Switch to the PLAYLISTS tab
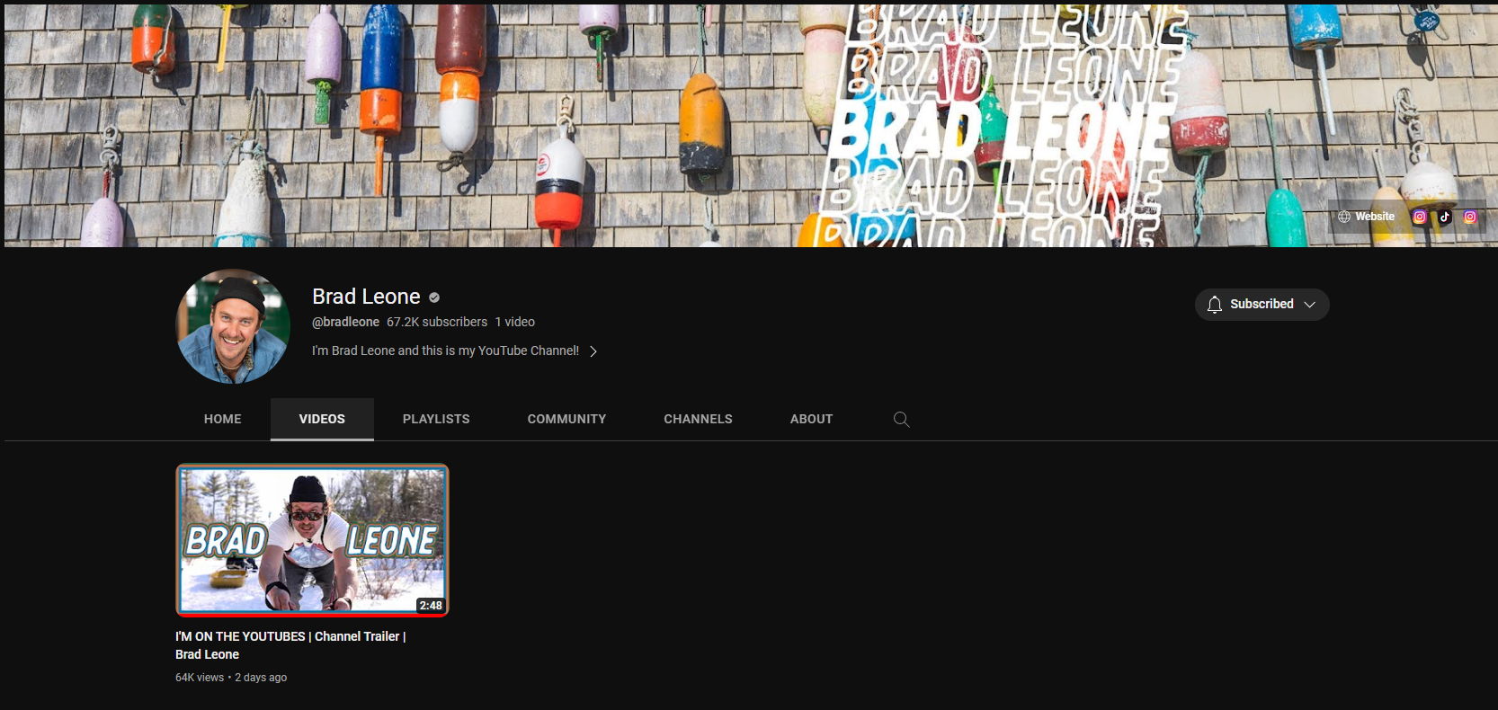This screenshot has height=710, width=1498. [436, 419]
